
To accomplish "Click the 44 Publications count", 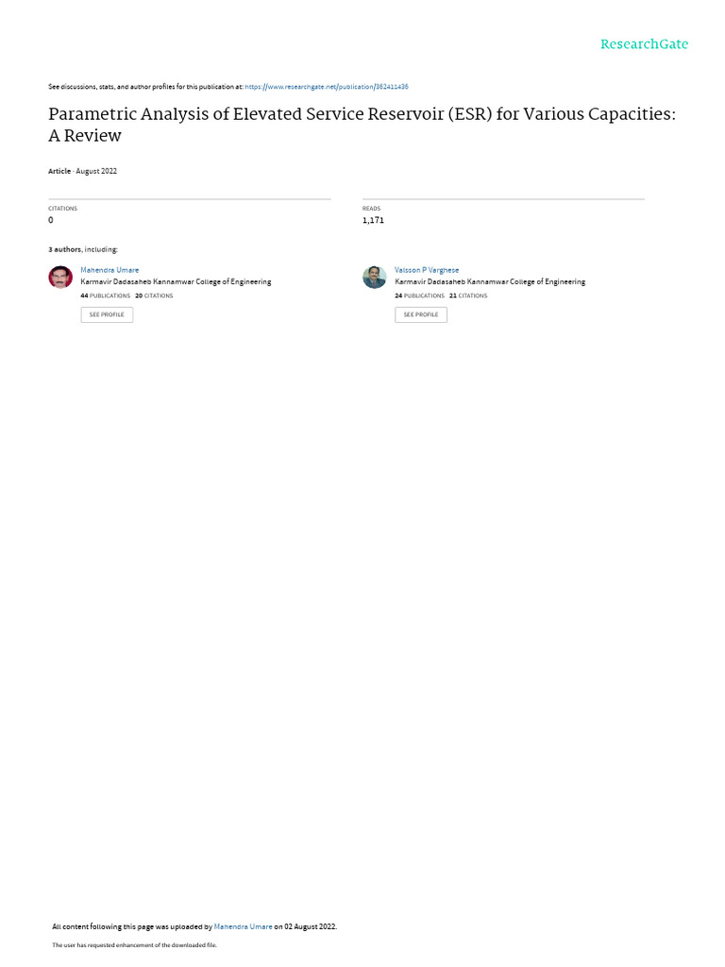I will coord(106,296).
